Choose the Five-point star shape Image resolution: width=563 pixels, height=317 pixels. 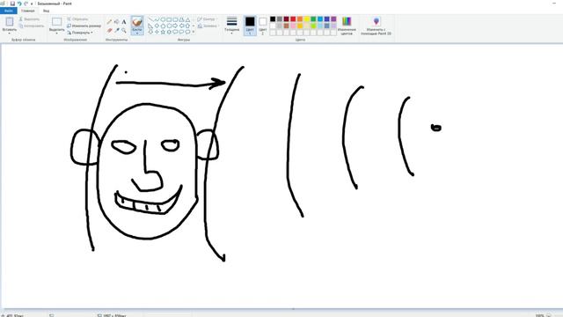pos(163,32)
